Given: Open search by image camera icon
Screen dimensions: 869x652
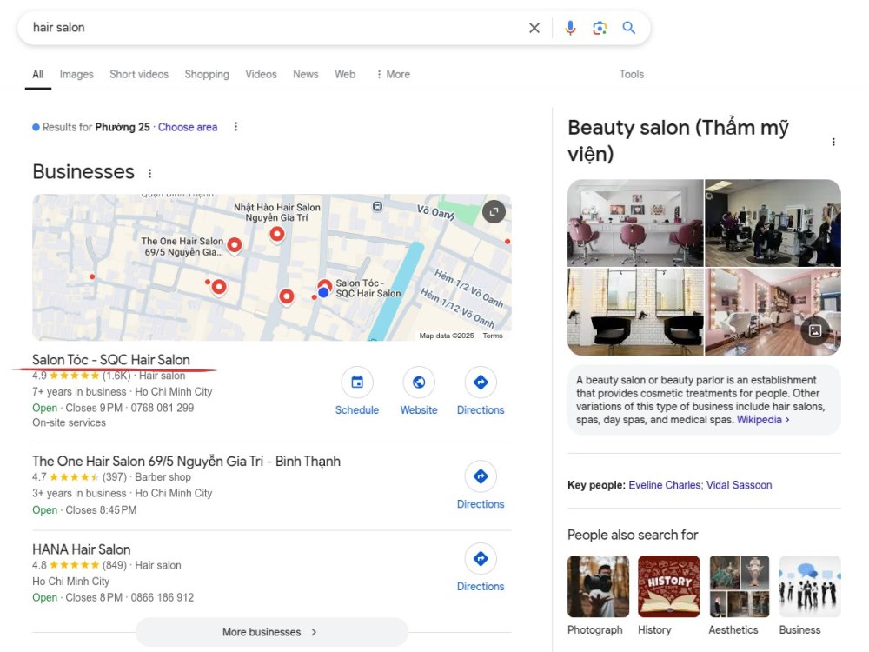Looking at the screenshot, I should (600, 28).
